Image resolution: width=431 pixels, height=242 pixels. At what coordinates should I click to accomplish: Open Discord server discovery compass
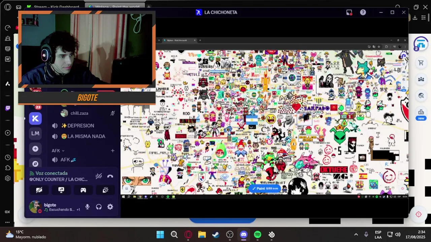point(35,163)
